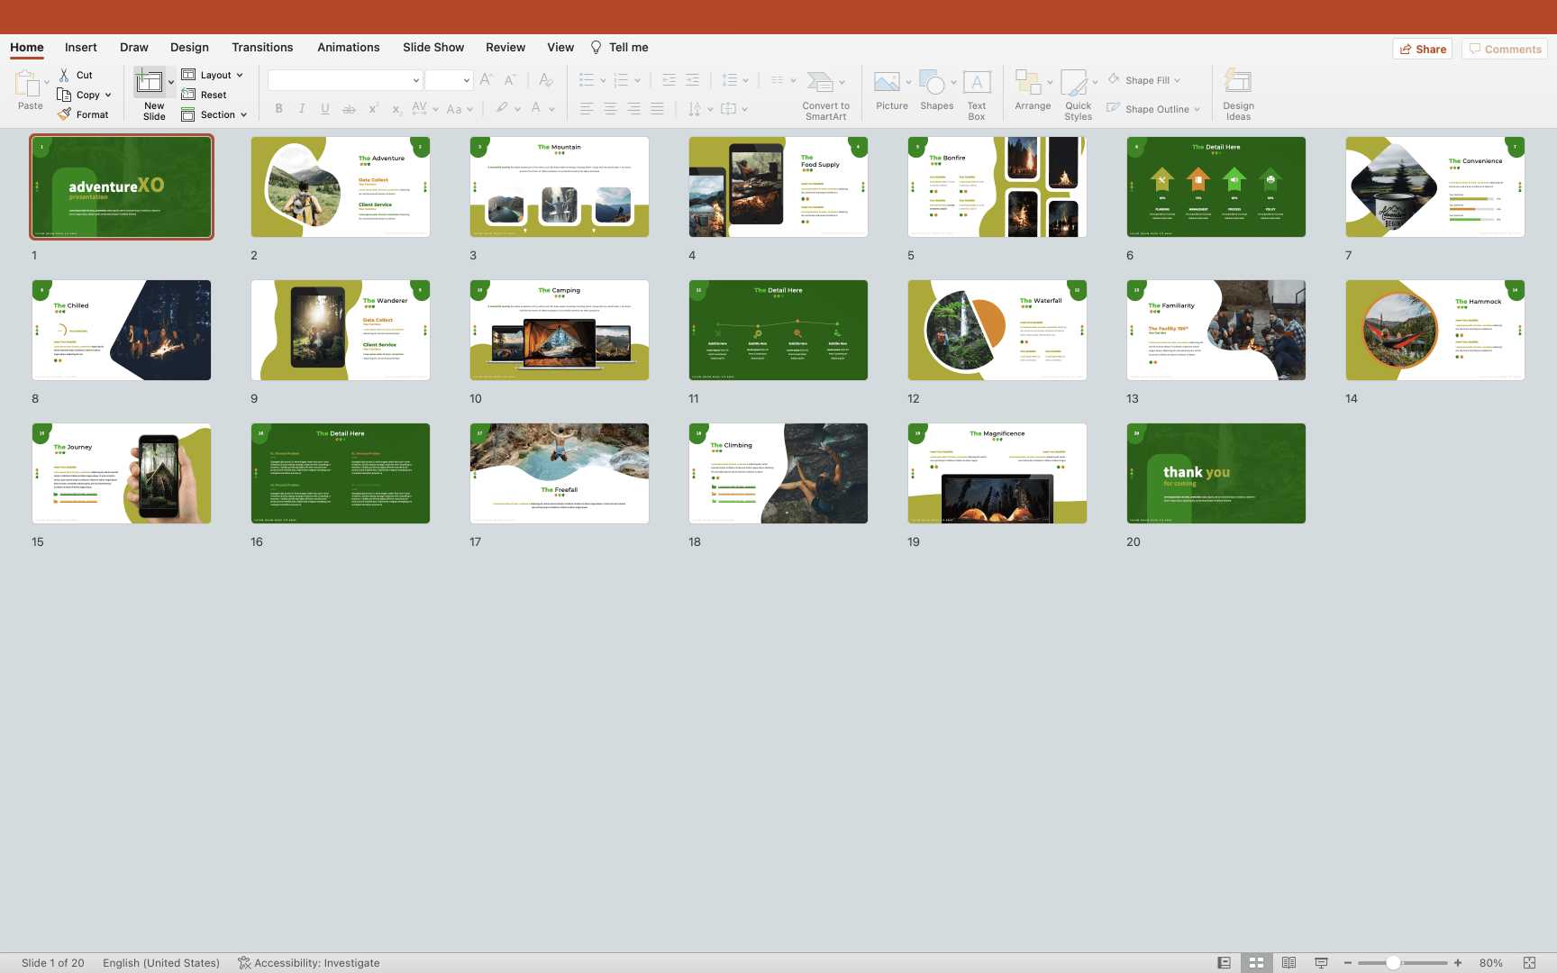Select slide 17 The Freefall thumbnail
The height and width of the screenshot is (973, 1557).
click(x=560, y=473)
